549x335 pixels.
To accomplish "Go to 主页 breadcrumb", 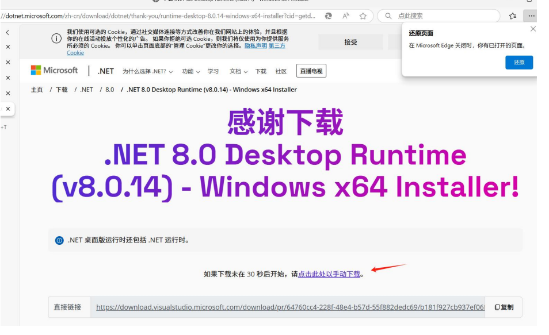I will click(37, 90).
